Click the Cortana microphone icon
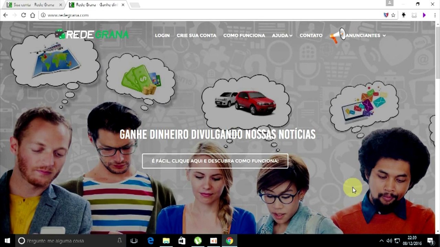This screenshot has width=440, height=247. pyautogui.click(x=120, y=241)
